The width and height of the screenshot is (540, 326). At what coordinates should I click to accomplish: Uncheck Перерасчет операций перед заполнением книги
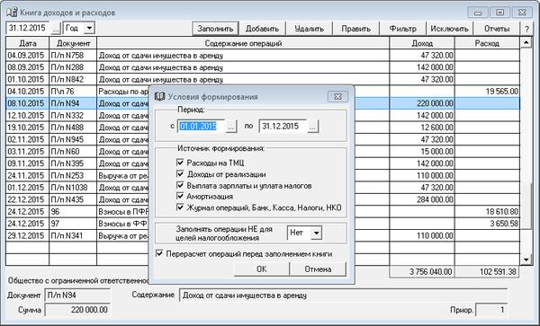coord(159,253)
